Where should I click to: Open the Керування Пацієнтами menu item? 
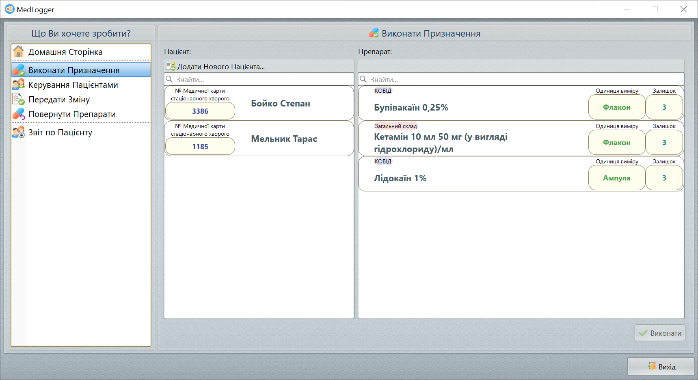(73, 85)
